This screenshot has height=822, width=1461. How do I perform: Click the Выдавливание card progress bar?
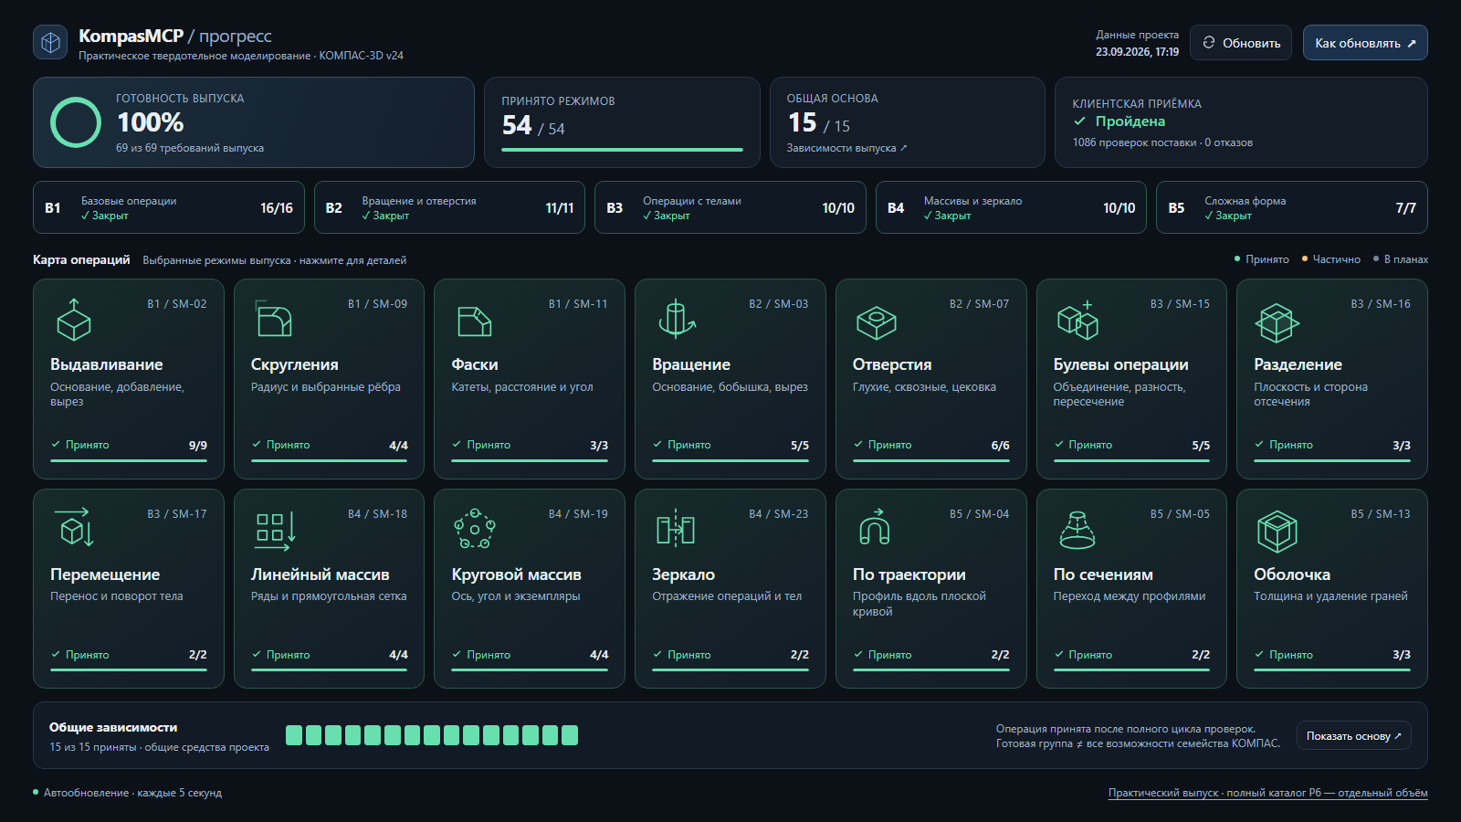point(129,460)
